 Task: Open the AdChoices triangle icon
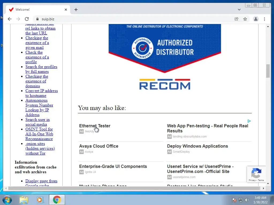(x=249, y=121)
